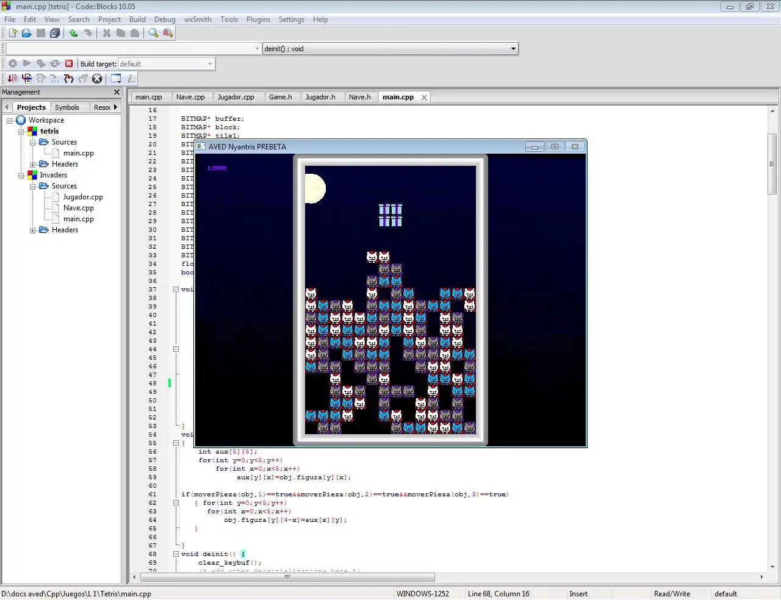
Task: Click the Build and run icon
Action: 41,63
